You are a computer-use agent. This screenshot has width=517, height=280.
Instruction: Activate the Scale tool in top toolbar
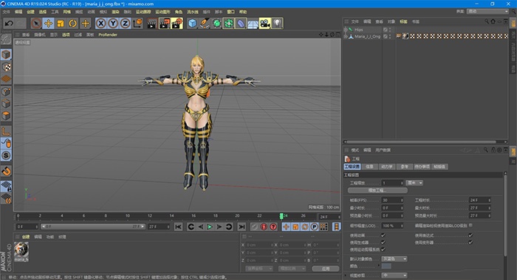[61, 24]
